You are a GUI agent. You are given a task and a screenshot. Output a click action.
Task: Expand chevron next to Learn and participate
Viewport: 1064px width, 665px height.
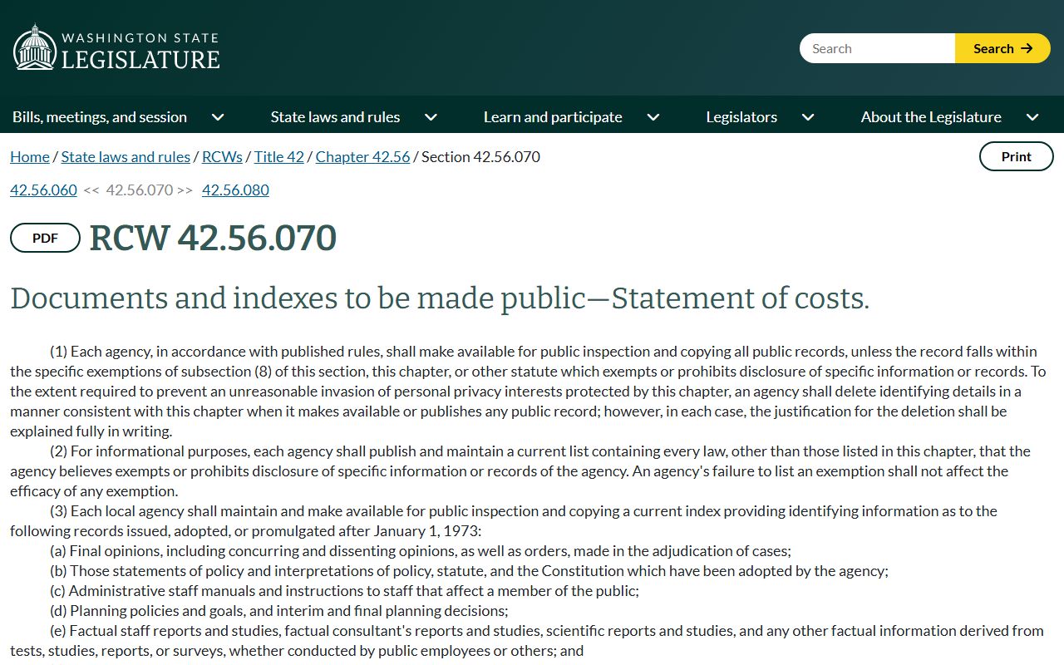point(653,117)
